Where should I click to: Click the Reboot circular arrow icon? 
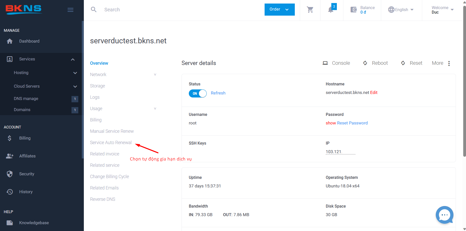[x=365, y=63]
